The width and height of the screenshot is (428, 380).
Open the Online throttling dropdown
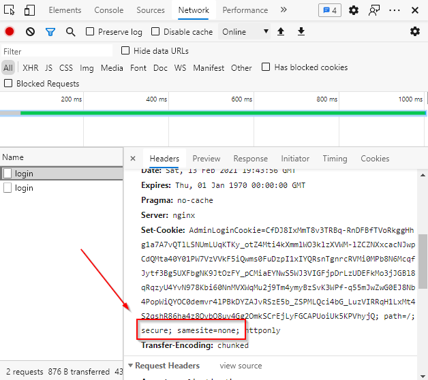(x=244, y=31)
